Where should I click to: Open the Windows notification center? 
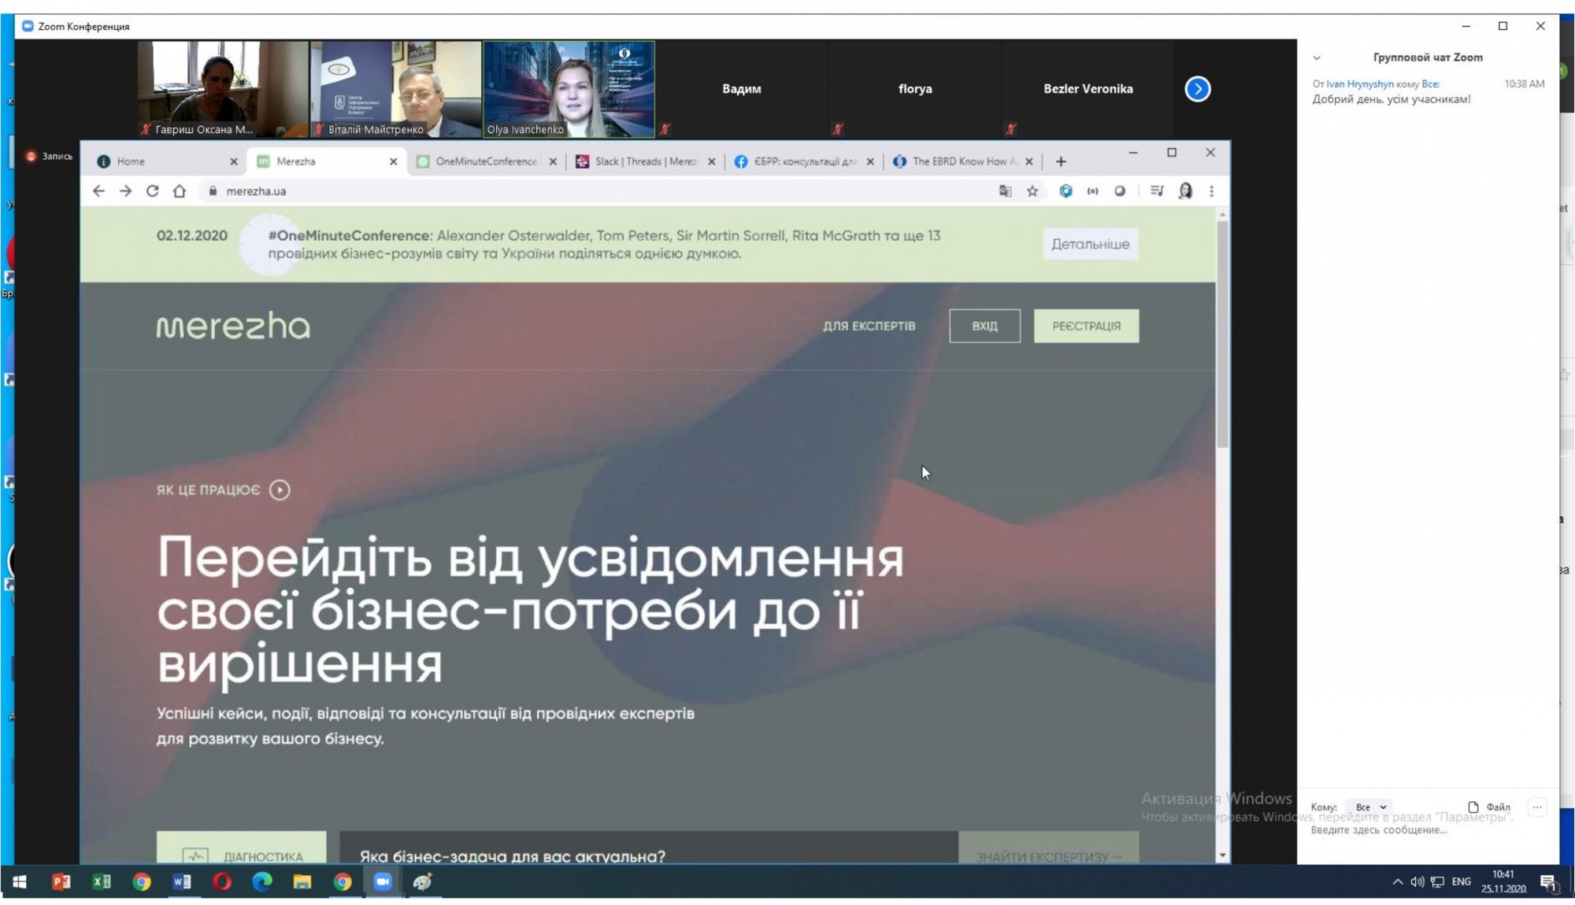point(1548,883)
